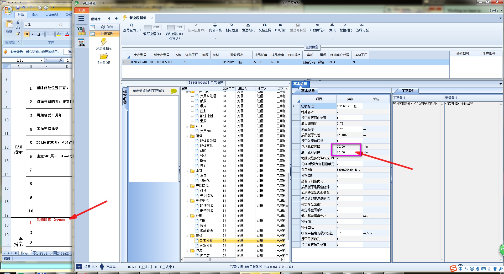504x274 pixels.
Task: Launch 新流程指示 from the component library
Action: point(104,44)
